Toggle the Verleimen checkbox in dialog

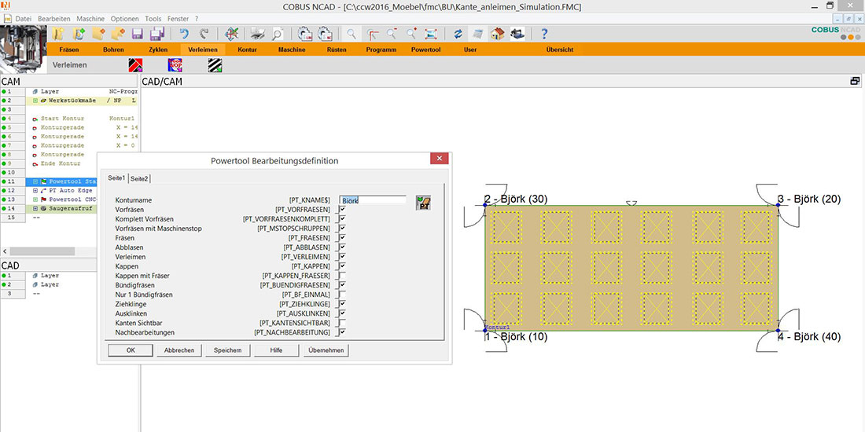(342, 257)
